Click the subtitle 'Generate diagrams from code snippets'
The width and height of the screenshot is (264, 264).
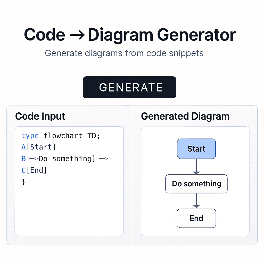[x=124, y=53]
